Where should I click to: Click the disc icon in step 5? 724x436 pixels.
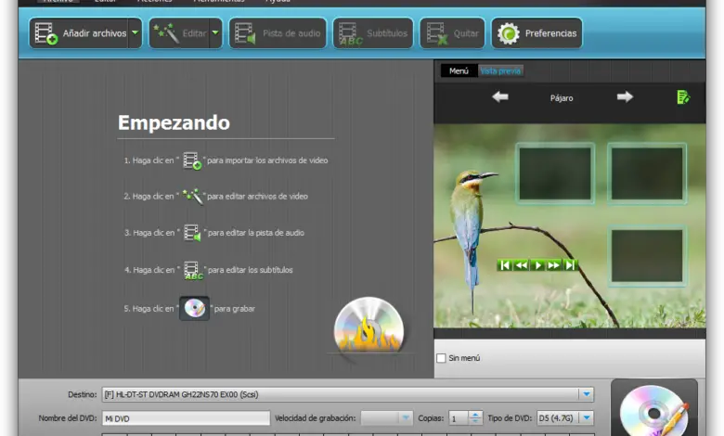(194, 308)
